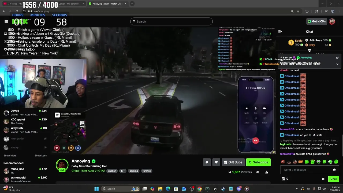
Task: Open the pinned youtu.be link
Action: 300,63
